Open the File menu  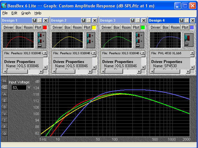pos(5,13)
